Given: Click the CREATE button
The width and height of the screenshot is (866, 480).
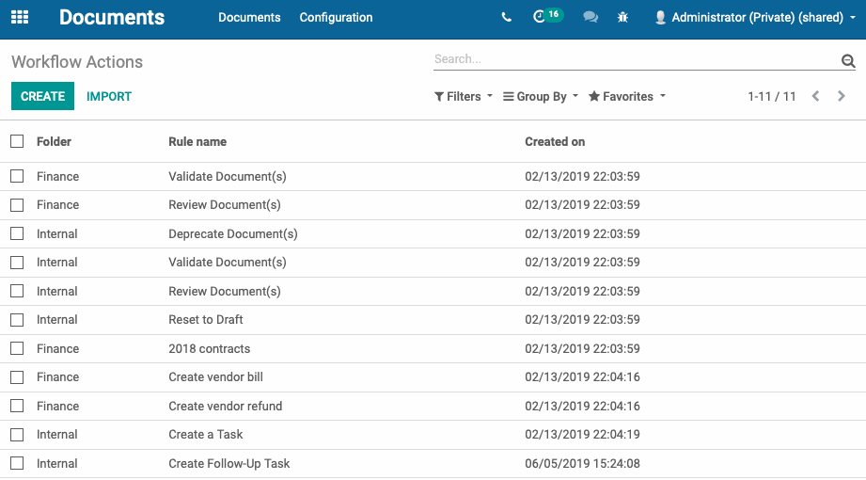Looking at the screenshot, I should tap(42, 96).
